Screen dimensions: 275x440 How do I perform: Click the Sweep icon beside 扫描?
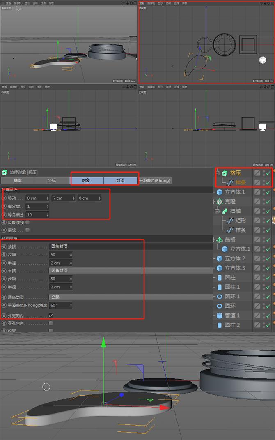click(x=225, y=211)
